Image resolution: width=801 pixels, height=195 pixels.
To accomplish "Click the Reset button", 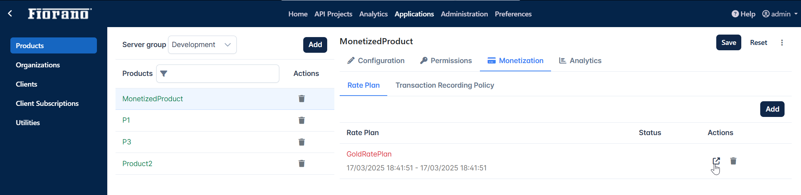I will pyautogui.click(x=758, y=42).
